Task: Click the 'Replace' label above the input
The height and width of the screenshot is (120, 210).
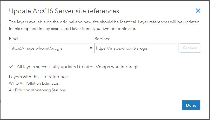Action: tap(103, 39)
